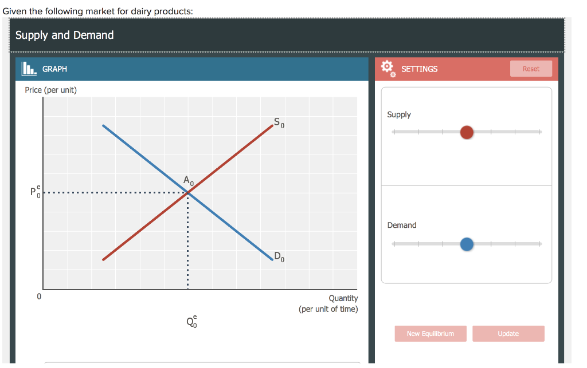Click the gear icon in SETTINGS header
The image size is (587, 368).
coord(387,68)
